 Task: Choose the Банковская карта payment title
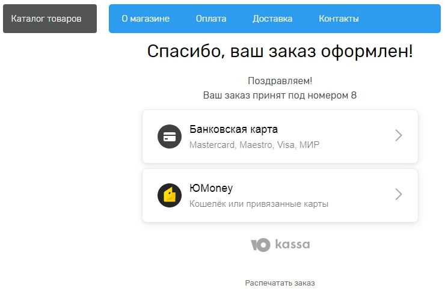(x=233, y=129)
